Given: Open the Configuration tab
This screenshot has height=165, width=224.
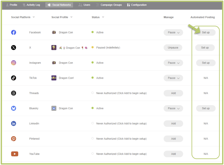Looking at the screenshot, I should point(137,5).
